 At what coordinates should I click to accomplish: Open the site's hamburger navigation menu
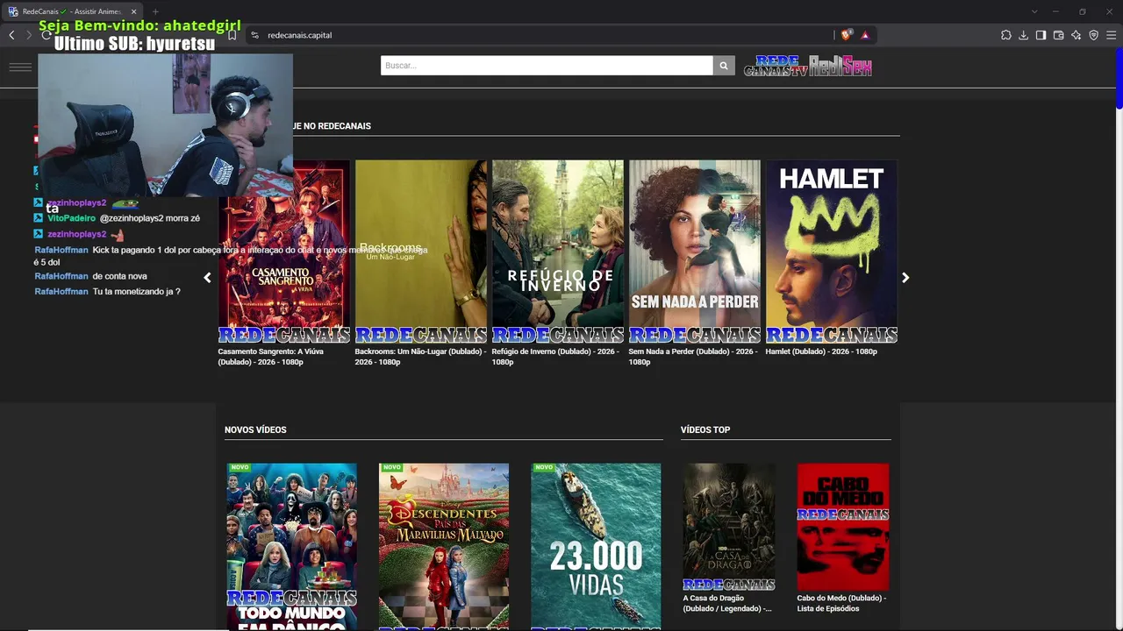pos(20,67)
